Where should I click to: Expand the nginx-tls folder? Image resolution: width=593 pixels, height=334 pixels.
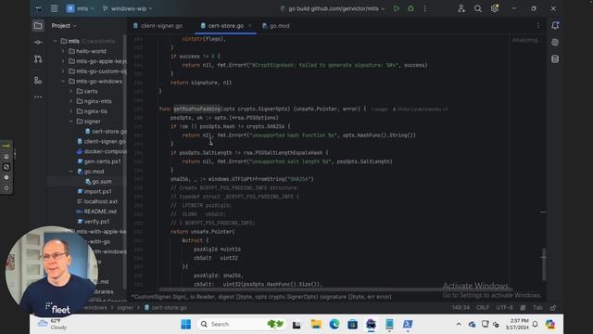coord(71,111)
